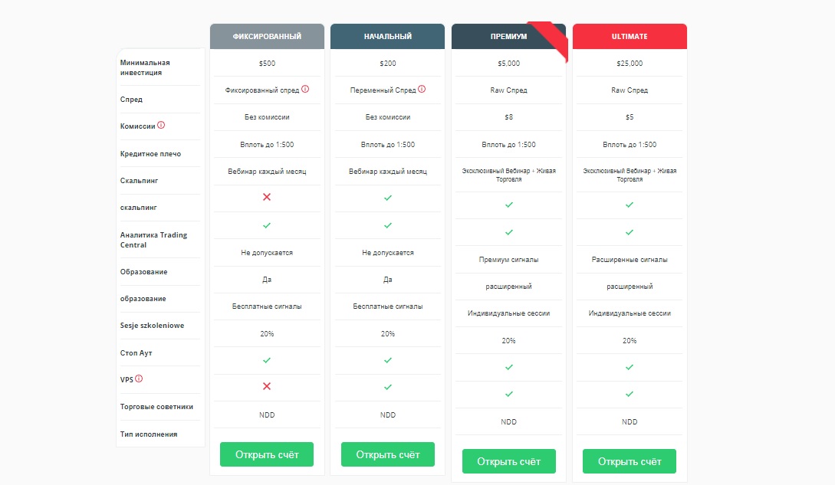Toggle the green check above NDD in Начальный

pyautogui.click(x=387, y=387)
